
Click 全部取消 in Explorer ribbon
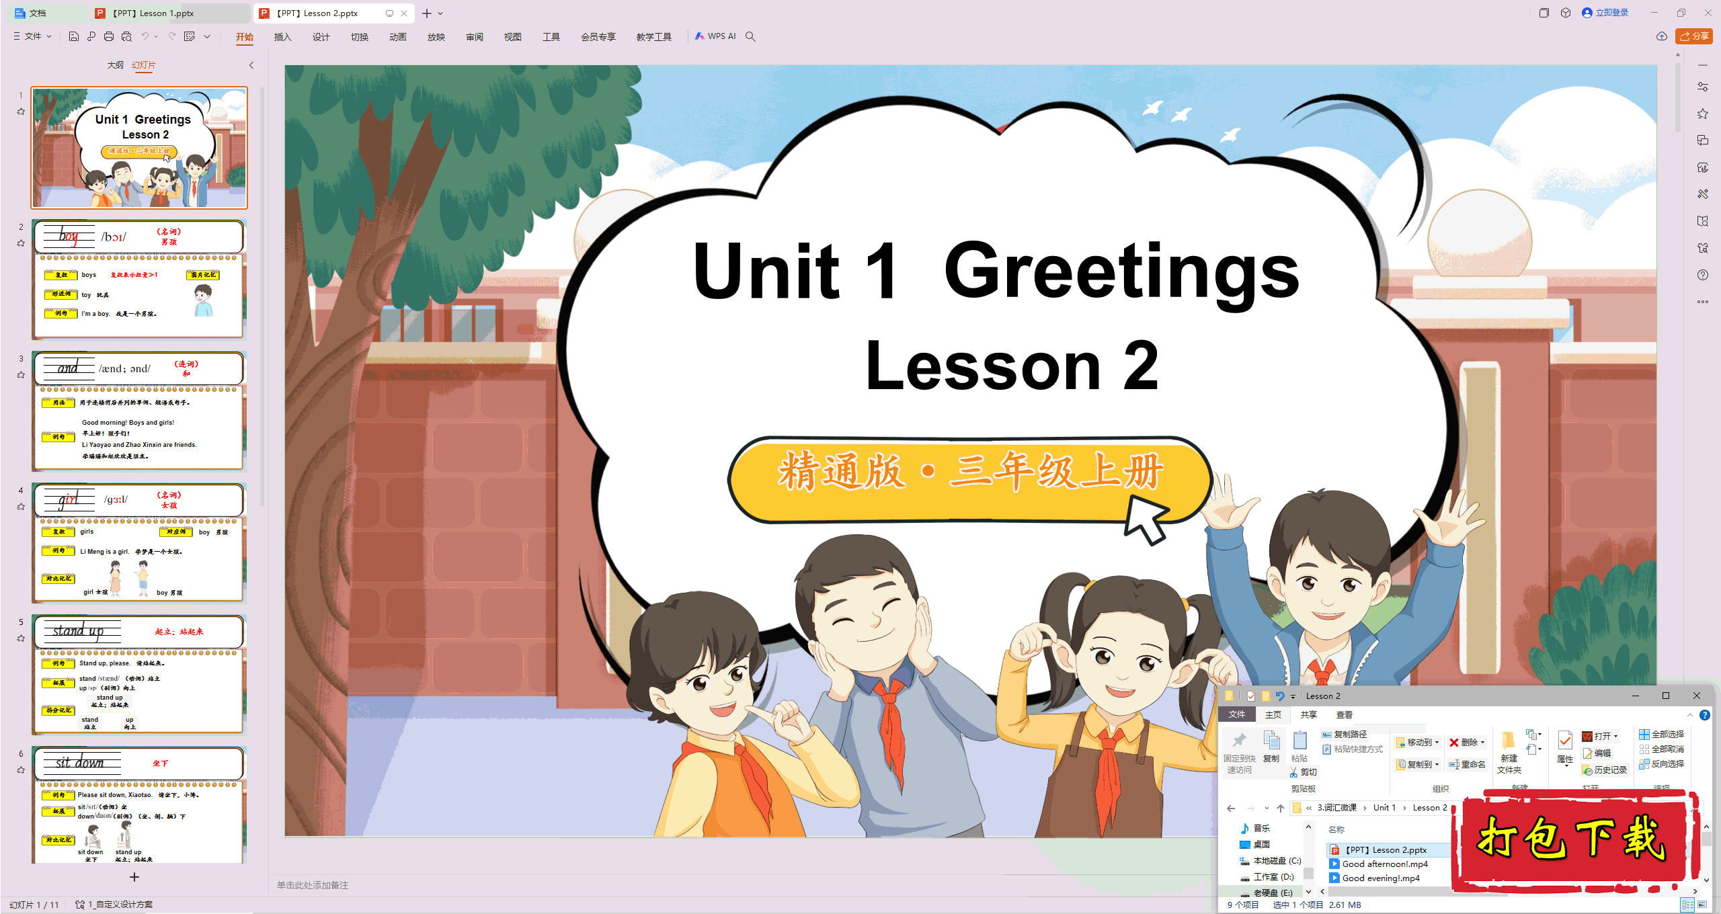point(1661,749)
